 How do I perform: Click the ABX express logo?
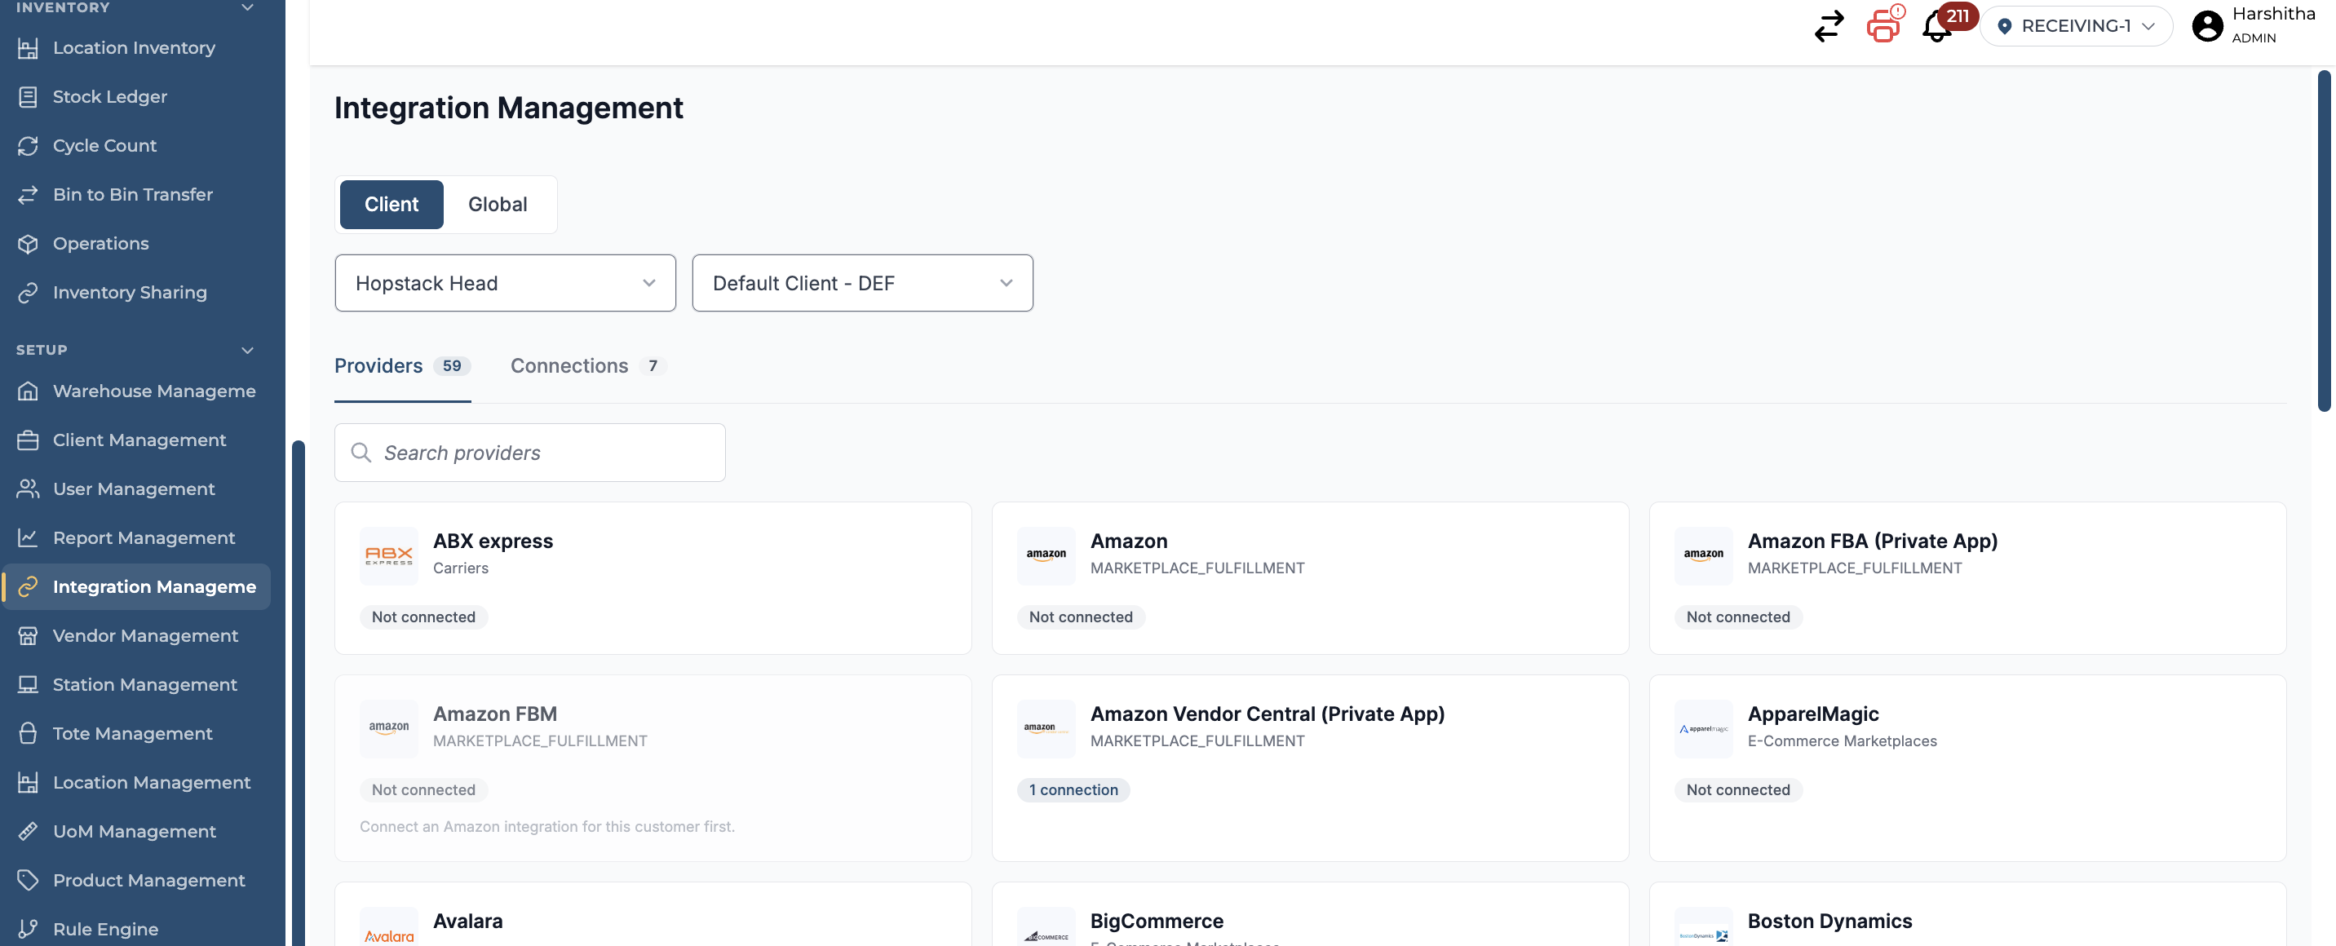click(x=389, y=556)
